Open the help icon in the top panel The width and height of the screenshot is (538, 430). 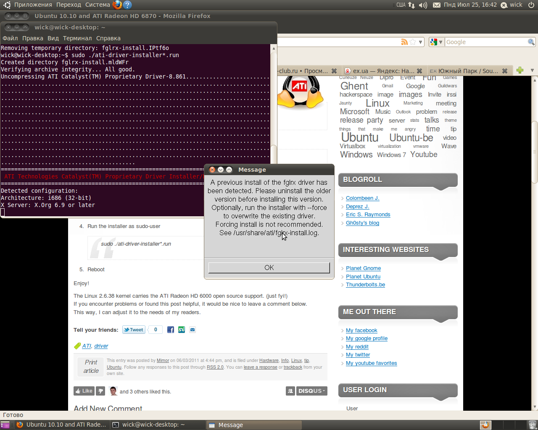pos(127,5)
